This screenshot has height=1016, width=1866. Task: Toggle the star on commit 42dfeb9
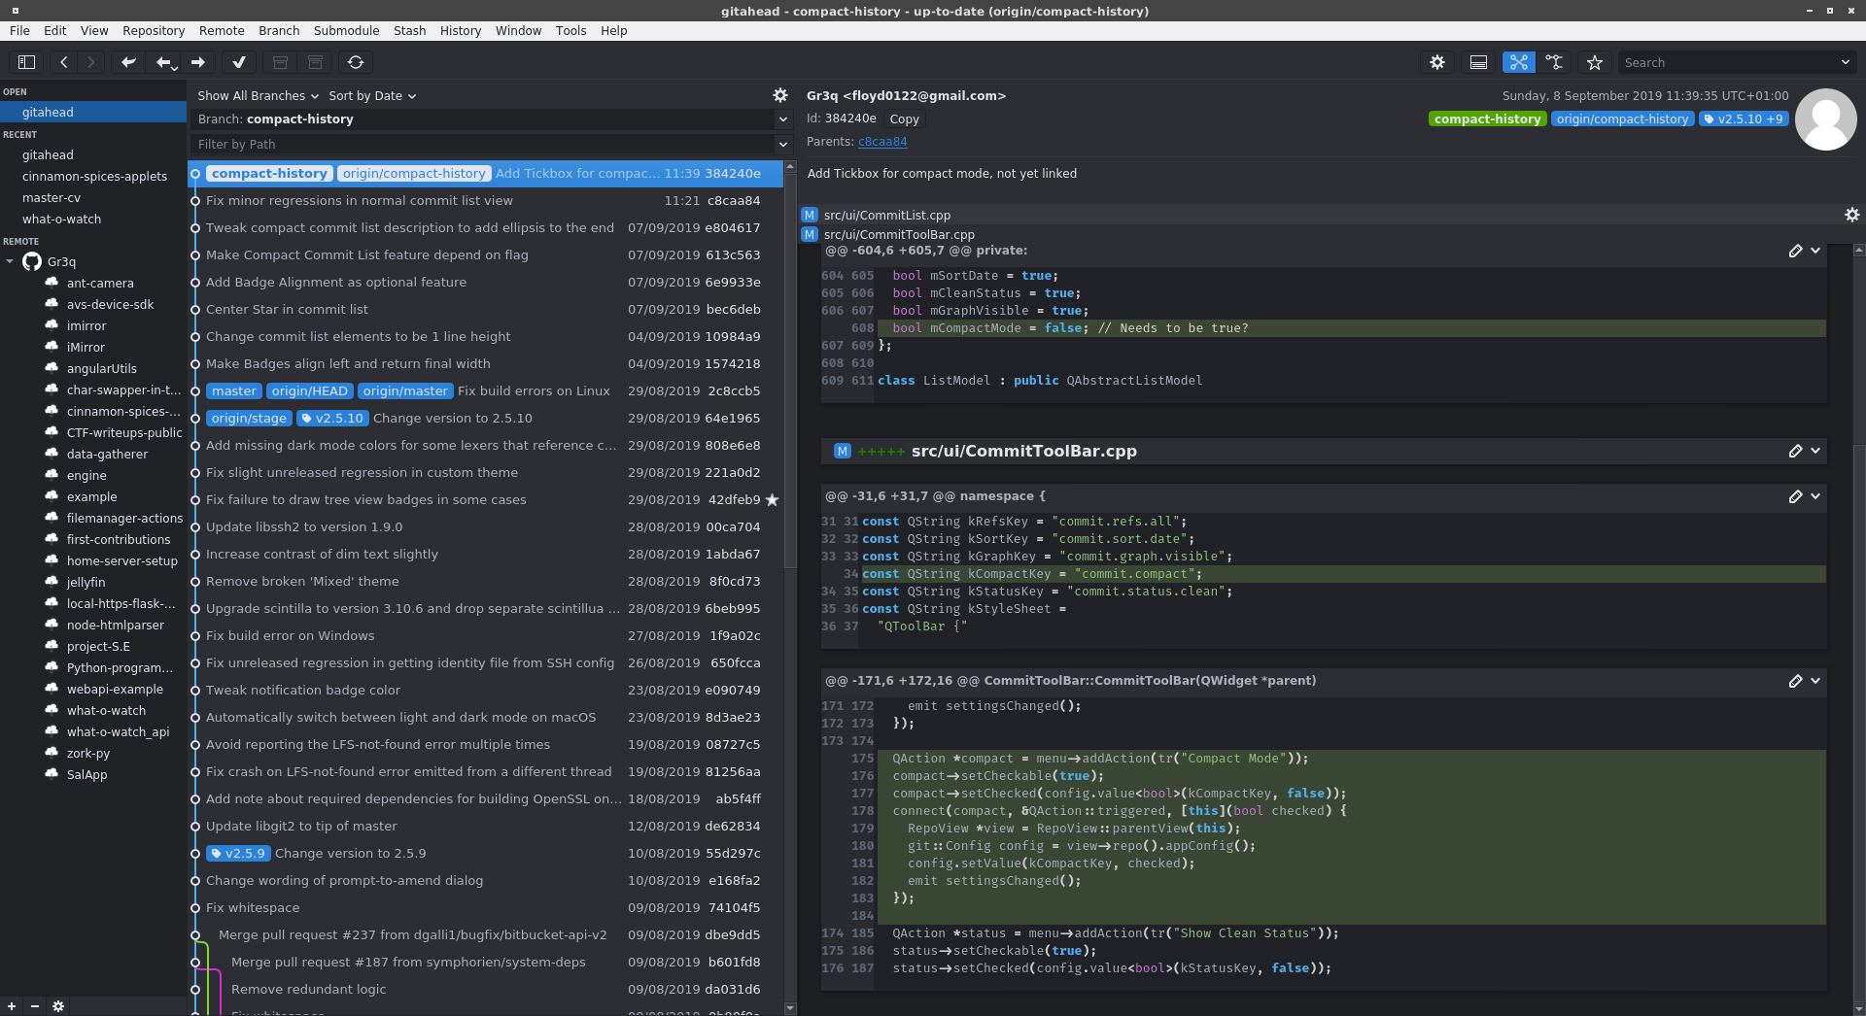point(772,499)
